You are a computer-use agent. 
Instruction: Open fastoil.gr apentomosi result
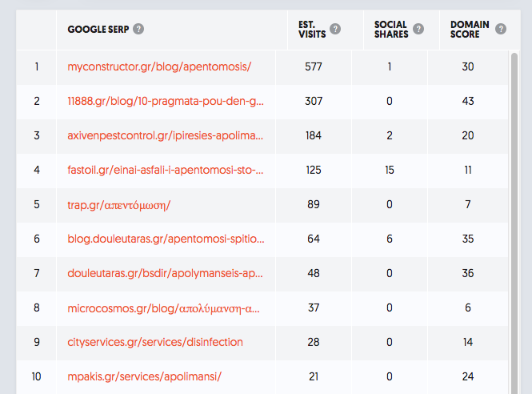(166, 170)
